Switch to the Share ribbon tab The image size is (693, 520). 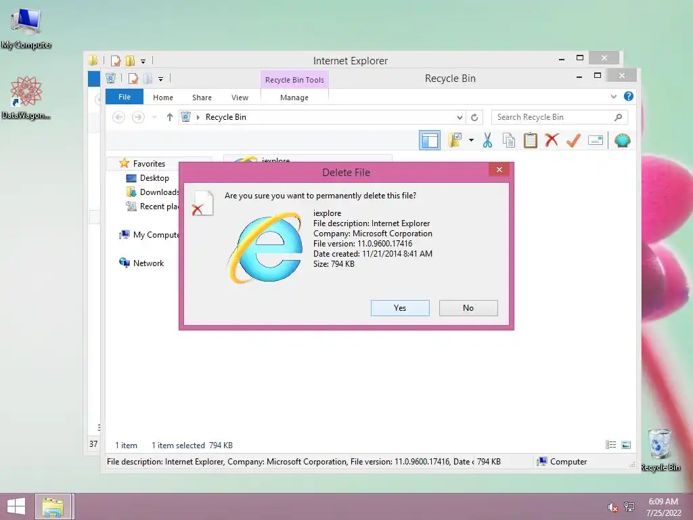click(x=202, y=97)
